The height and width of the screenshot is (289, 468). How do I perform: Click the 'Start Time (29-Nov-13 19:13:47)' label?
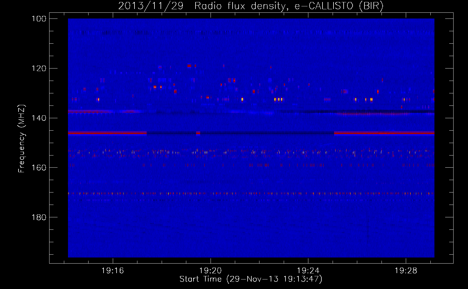(251, 279)
